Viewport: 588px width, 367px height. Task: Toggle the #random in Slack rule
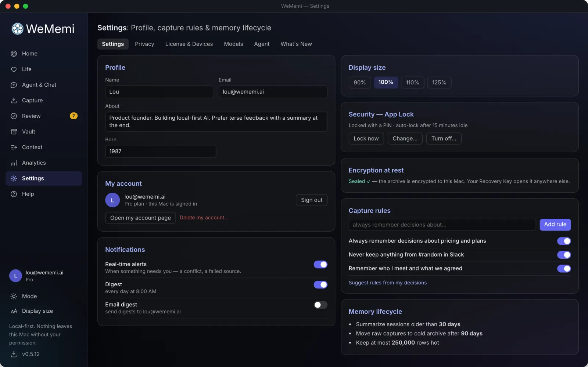564,255
